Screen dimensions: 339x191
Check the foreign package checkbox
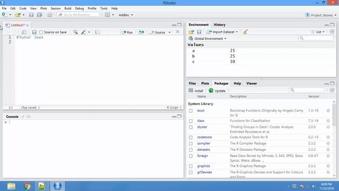pos(191,156)
